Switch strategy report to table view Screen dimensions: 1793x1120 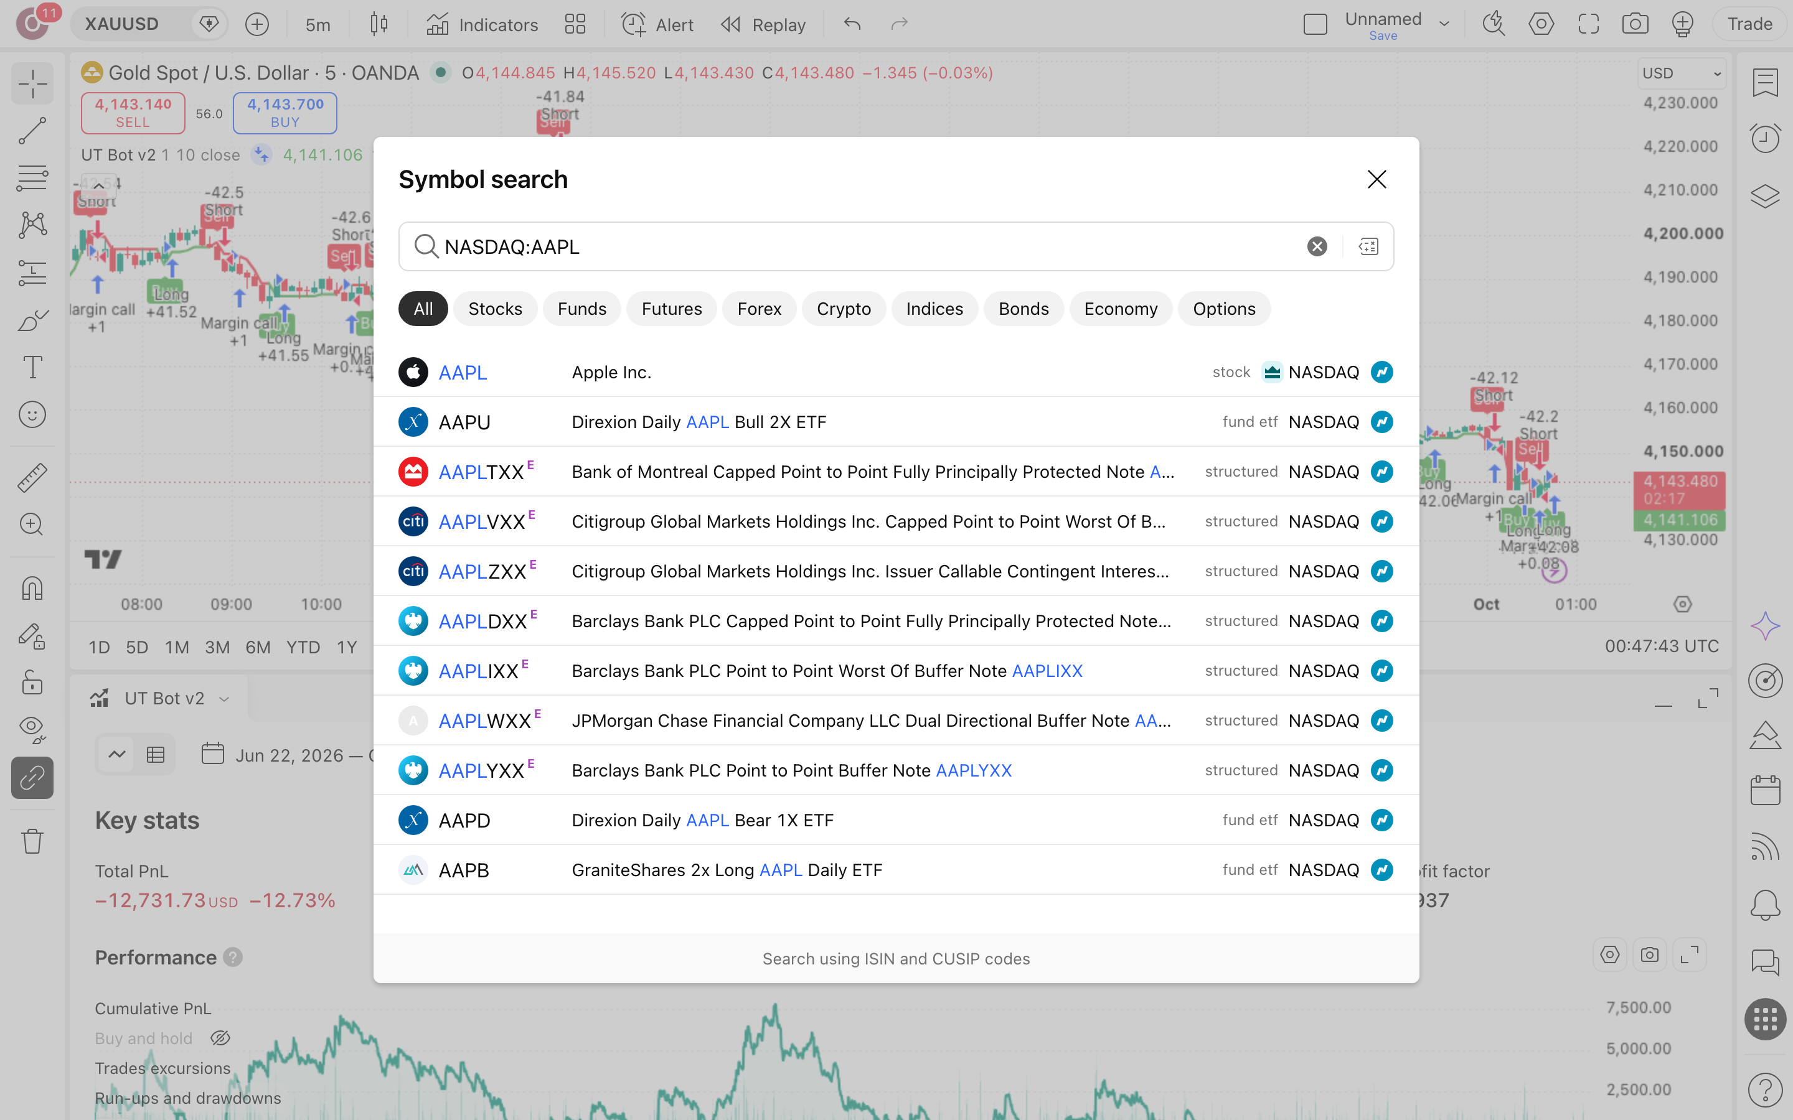tap(156, 755)
